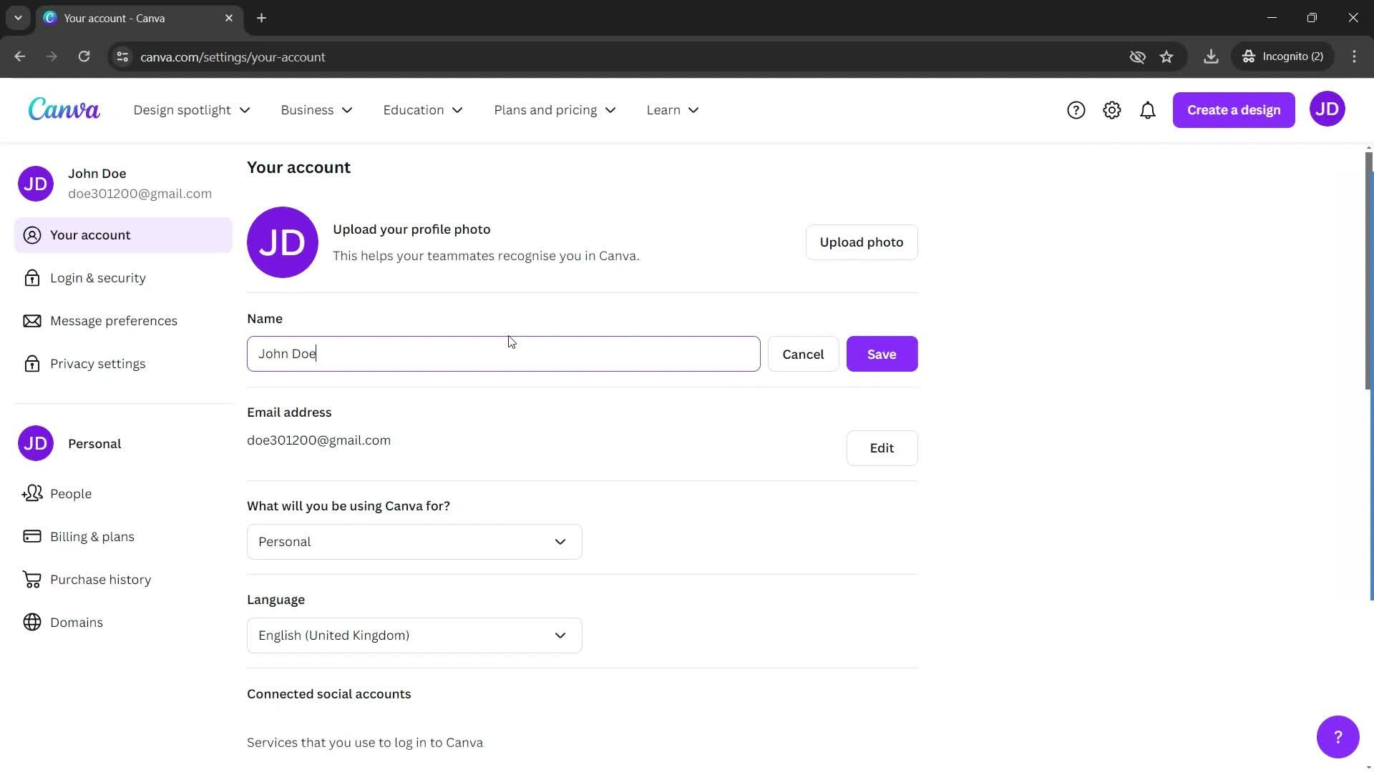Image resolution: width=1374 pixels, height=772 pixels.
Task: Click Cancel to discard name change
Action: (x=803, y=354)
